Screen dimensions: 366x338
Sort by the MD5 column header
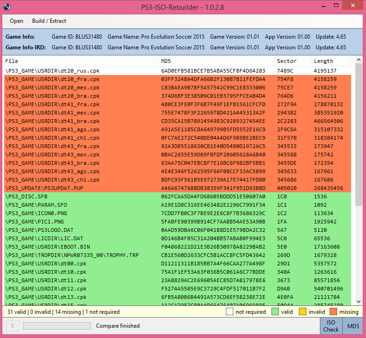(x=216, y=61)
